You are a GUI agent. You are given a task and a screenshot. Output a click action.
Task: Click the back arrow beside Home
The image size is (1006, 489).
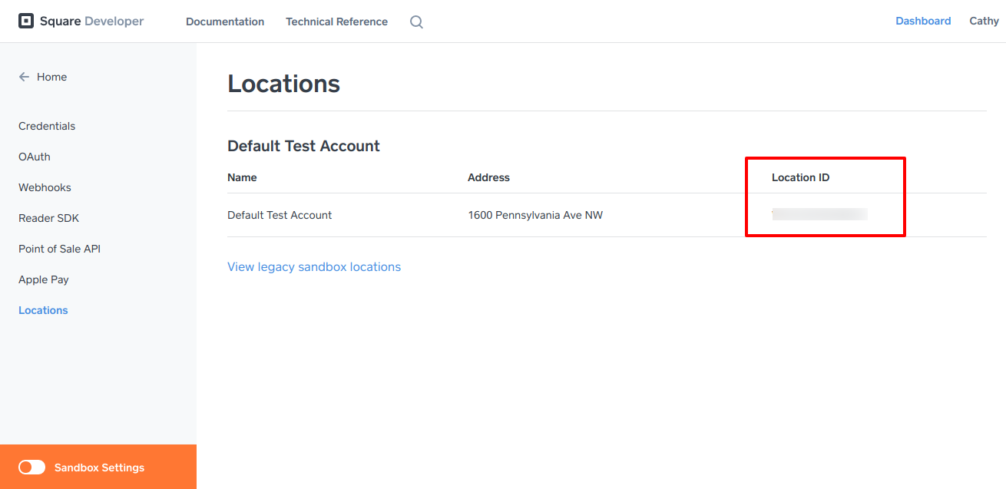pyautogui.click(x=24, y=77)
